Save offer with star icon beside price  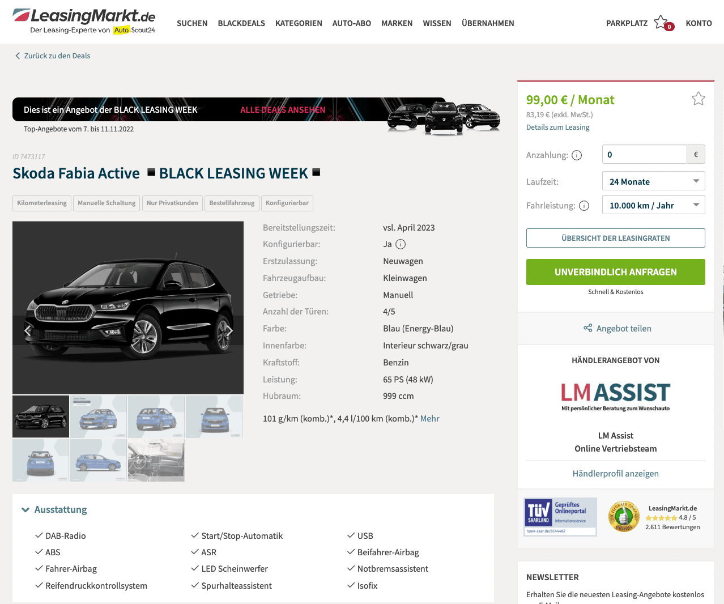pos(698,99)
